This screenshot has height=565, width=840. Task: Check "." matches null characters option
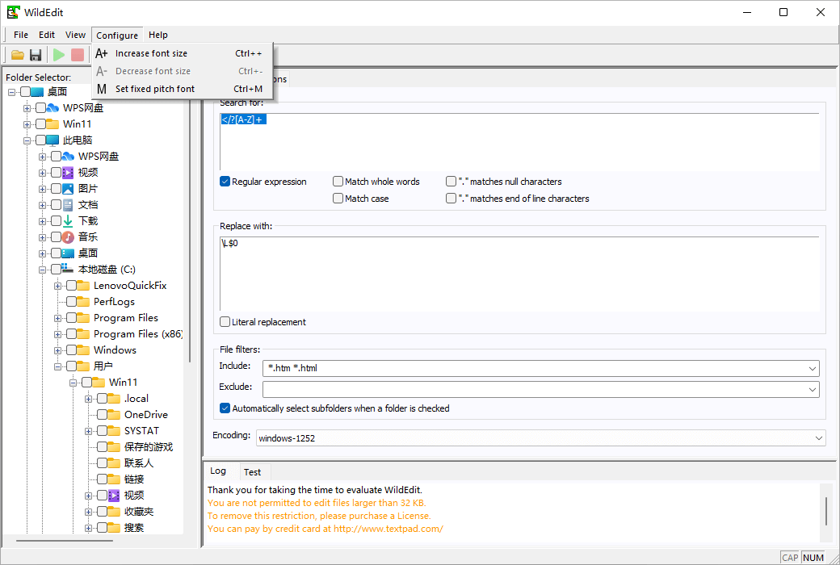pyautogui.click(x=451, y=182)
